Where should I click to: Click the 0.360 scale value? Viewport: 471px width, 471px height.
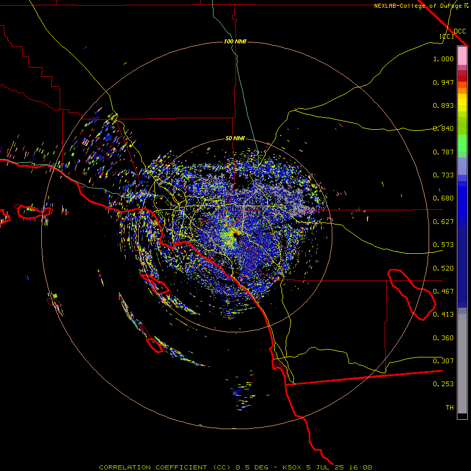pyautogui.click(x=443, y=338)
